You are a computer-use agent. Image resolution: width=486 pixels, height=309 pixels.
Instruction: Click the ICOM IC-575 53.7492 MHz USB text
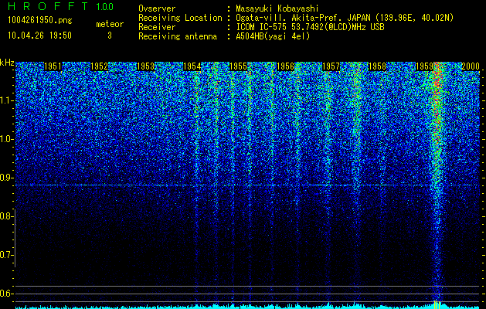310,27
